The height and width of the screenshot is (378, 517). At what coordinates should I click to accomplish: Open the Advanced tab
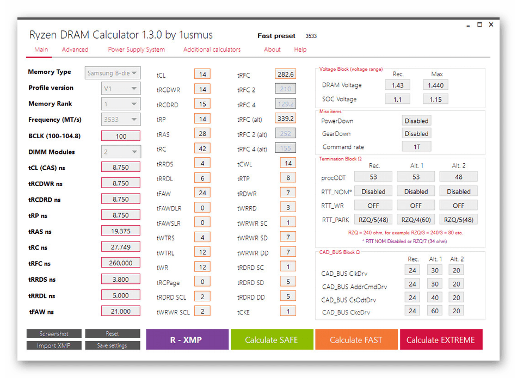75,49
